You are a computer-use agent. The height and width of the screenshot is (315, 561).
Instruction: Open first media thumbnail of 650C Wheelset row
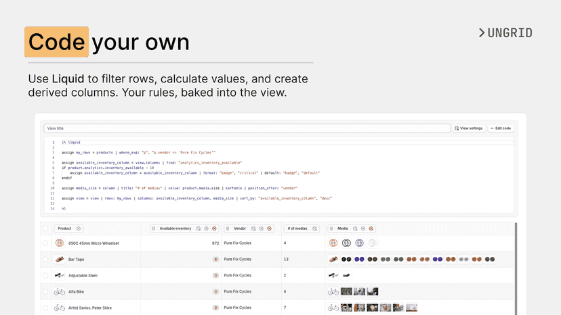[x=333, y=243]
